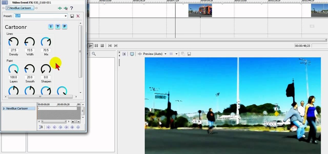Click the Save Snapshot to File icon
Viewport: 328px width, 154px height.
pos(189,54)
